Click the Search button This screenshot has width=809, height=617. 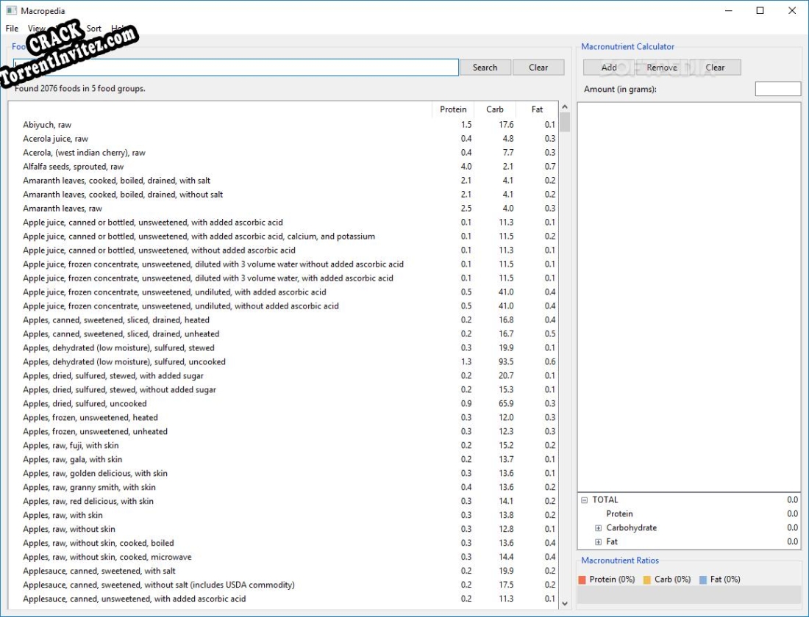[x=485, y=67]
